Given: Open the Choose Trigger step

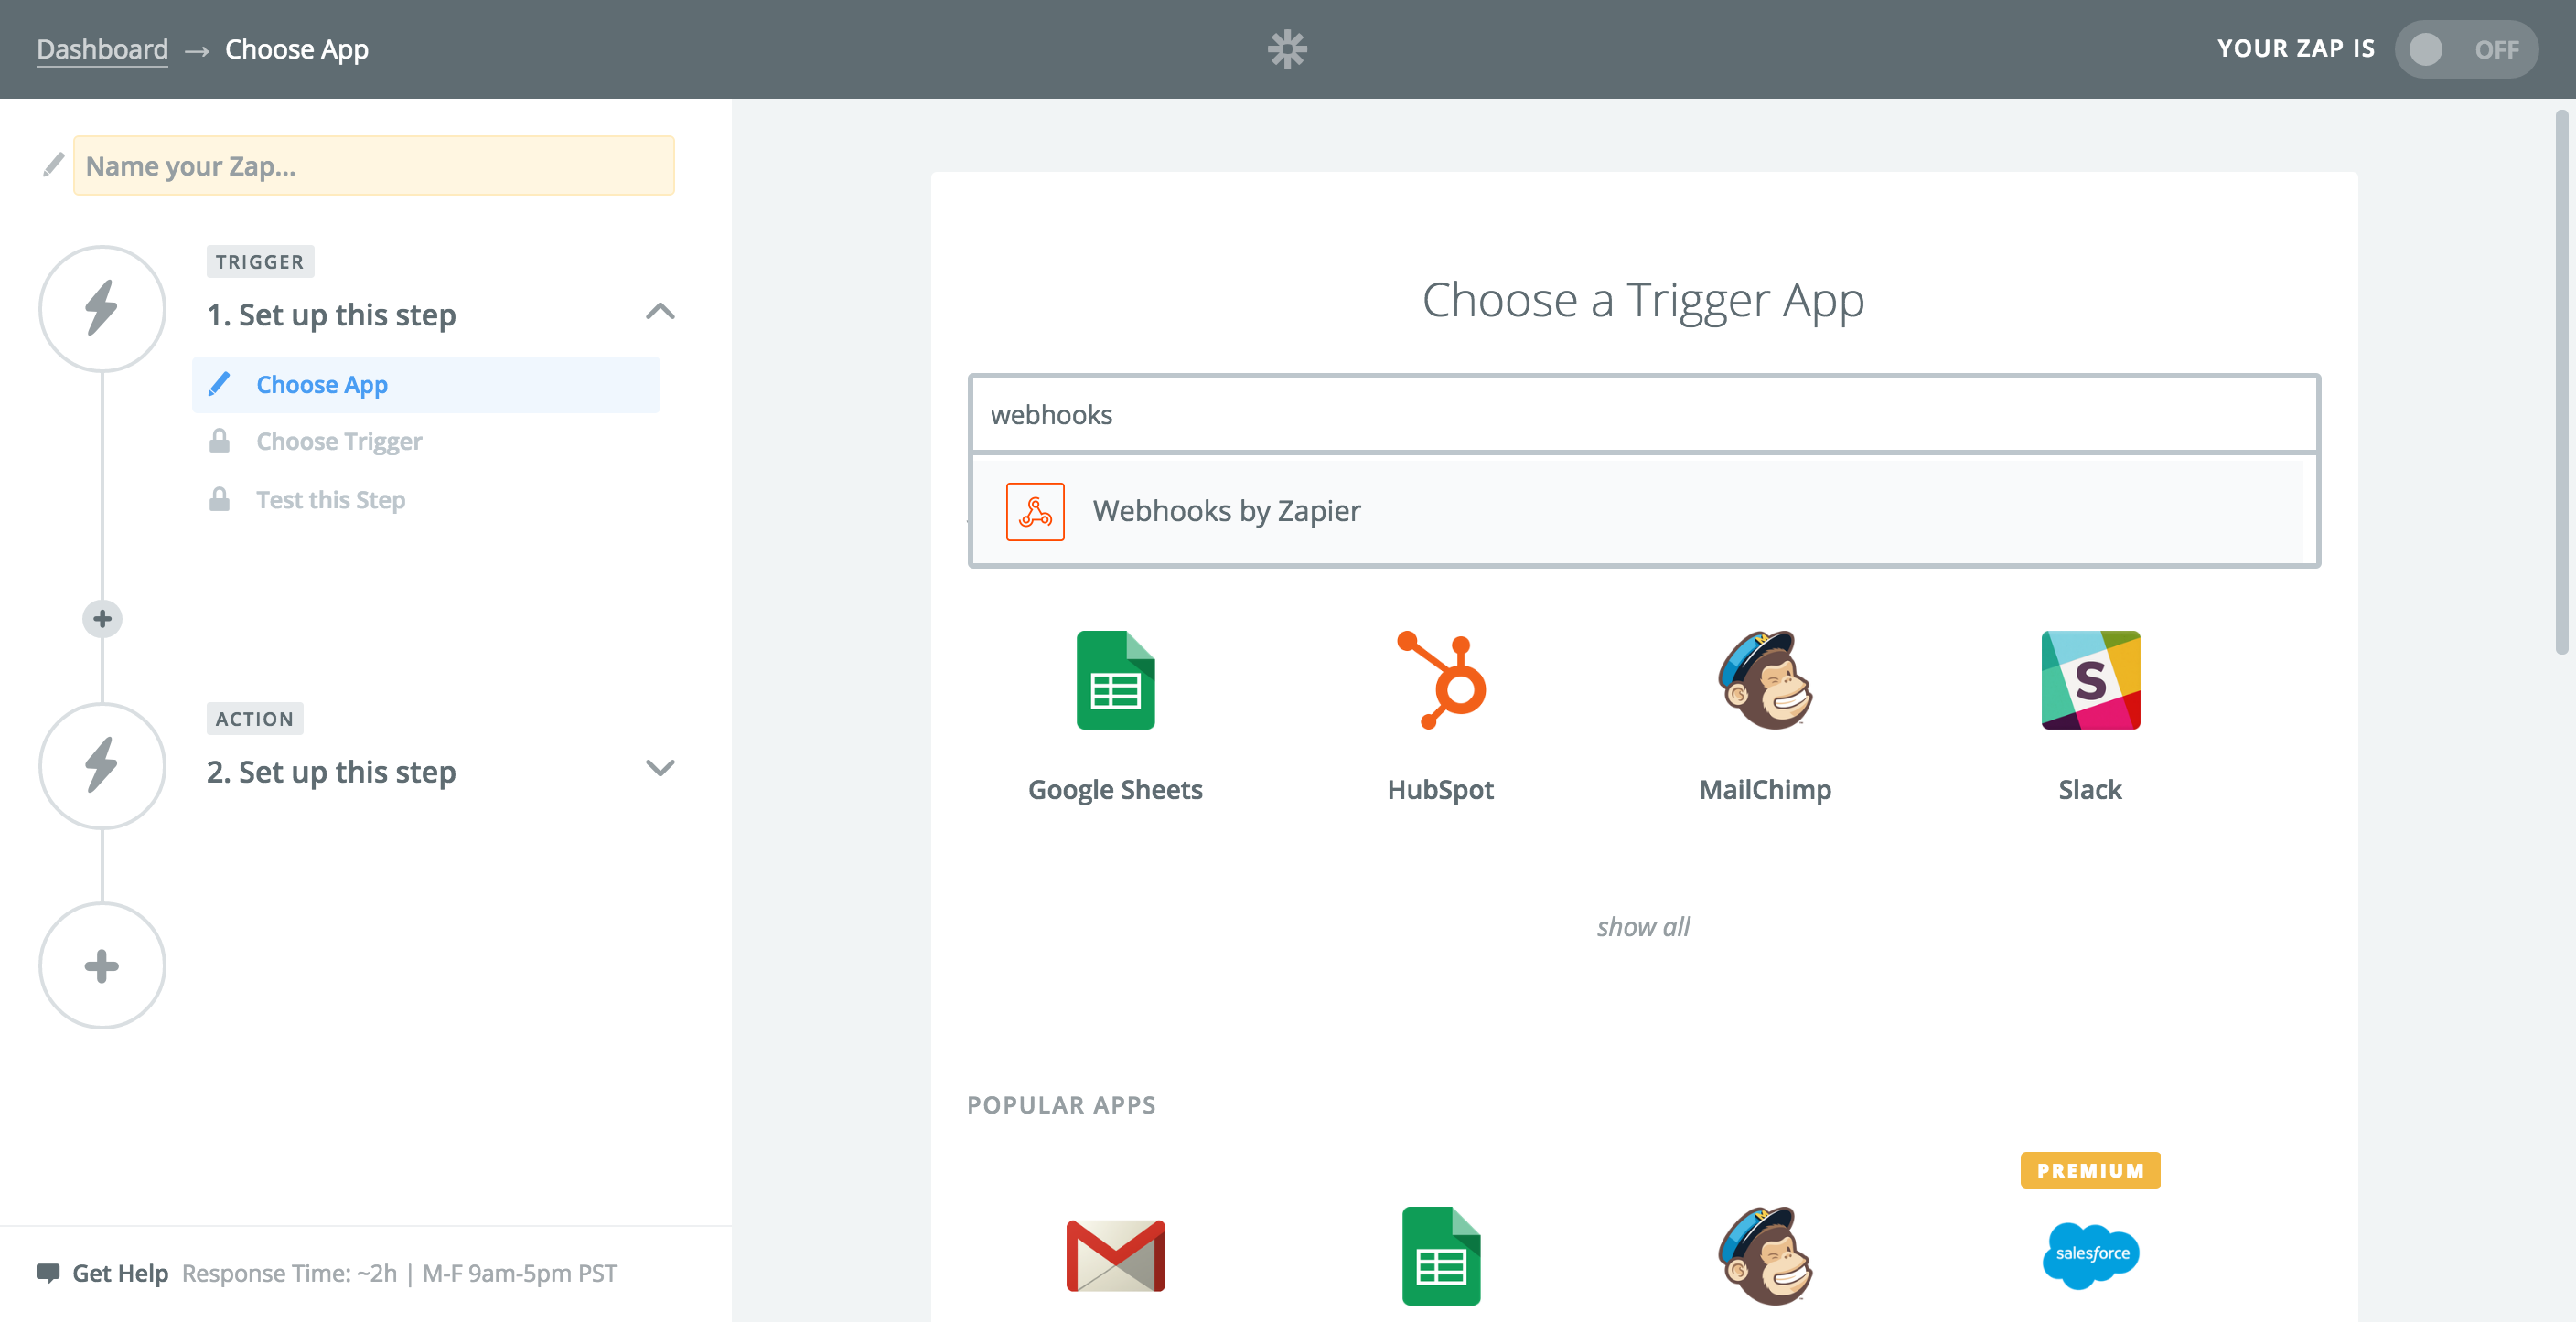Looking at the screenshot, I should (339, 442).
